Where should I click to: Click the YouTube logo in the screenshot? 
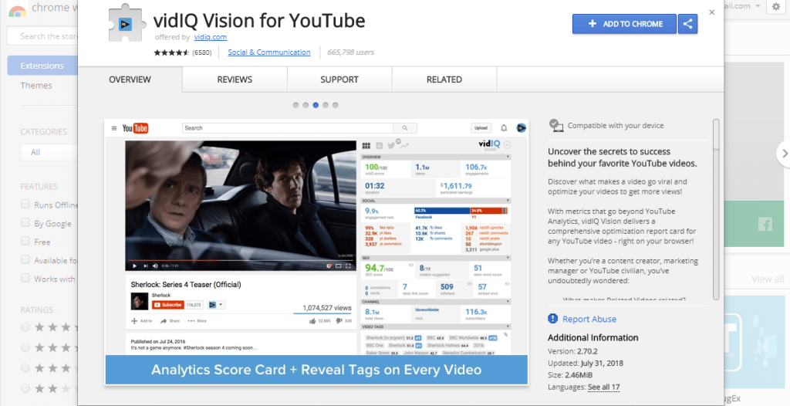pos(135,128)
